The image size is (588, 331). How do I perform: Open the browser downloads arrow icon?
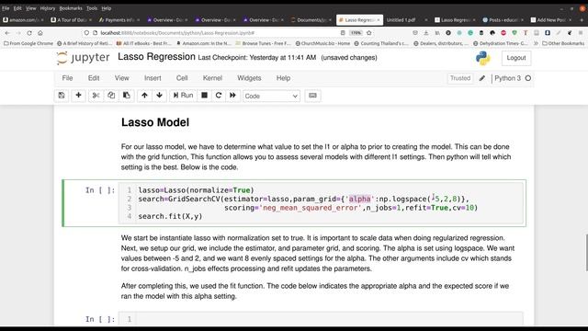pyautogui.click(x=426, y=33)
